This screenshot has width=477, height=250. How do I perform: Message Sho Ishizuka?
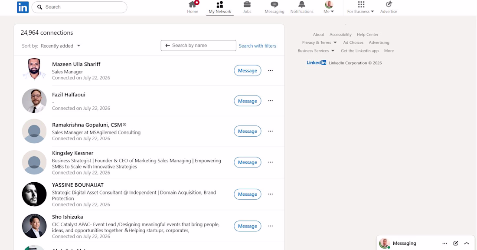coord(247,226)
